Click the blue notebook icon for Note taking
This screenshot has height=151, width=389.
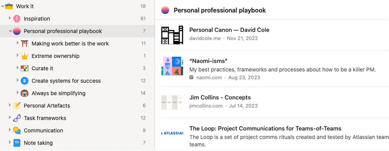point(17,143)
